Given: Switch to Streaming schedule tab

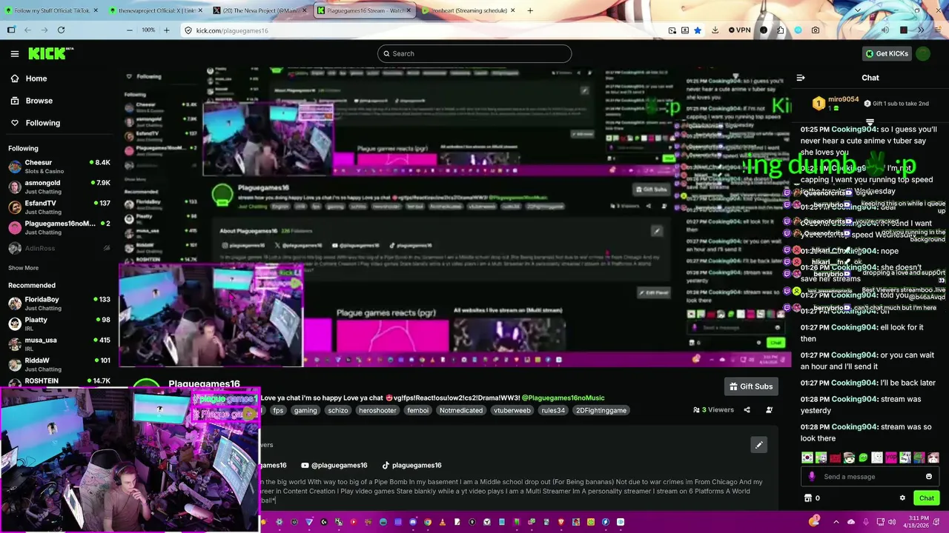Looking at the screenshot, I should [466, 10].
